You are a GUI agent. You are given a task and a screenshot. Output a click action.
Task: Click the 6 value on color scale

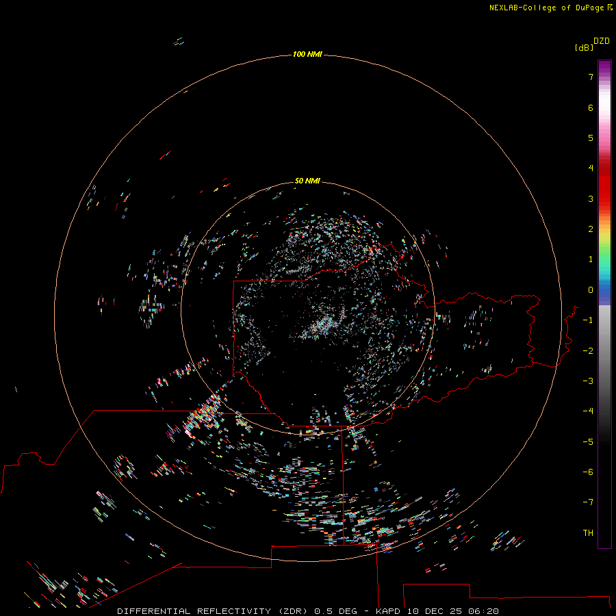591,107
